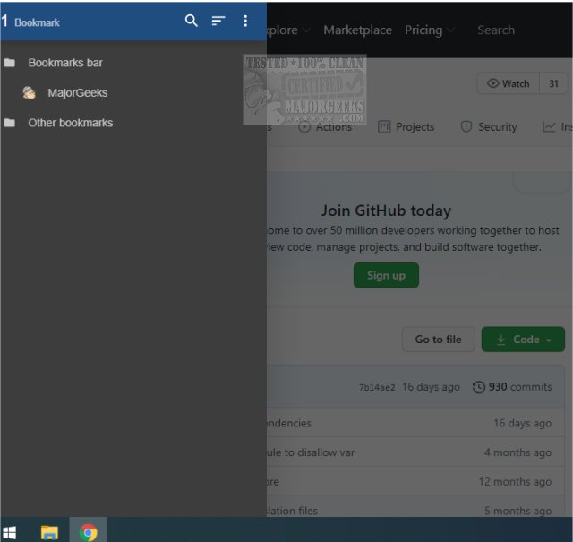Click the commit history clock icon
Screen dimensions: 573x542
click(x=479, y=387)
